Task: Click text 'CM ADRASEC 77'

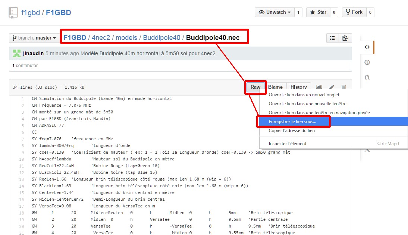Action: [x=48, y=125]
